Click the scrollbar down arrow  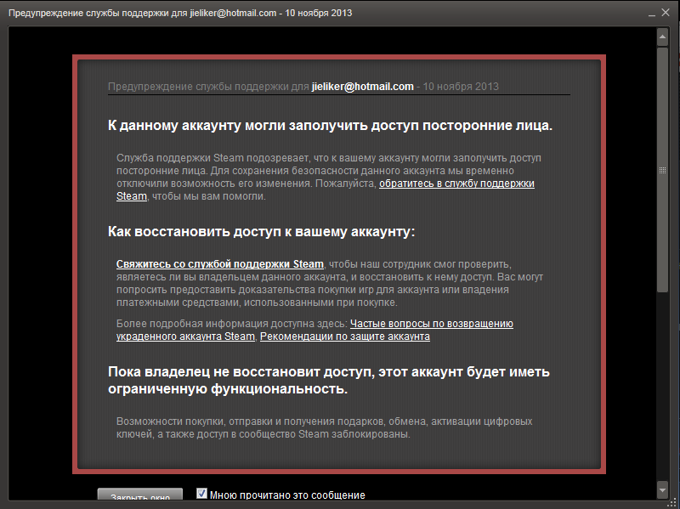coord(662,490)
